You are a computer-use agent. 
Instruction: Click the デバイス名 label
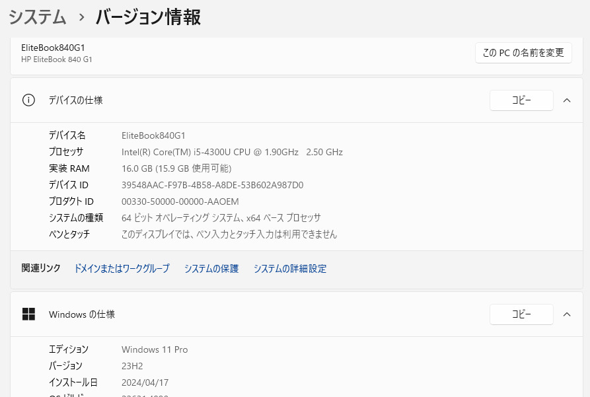pyautogui.click(x=67, y=135)
